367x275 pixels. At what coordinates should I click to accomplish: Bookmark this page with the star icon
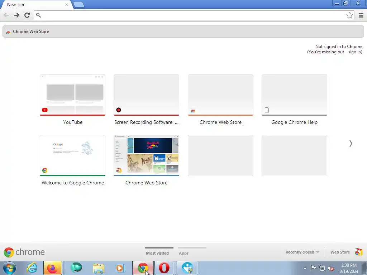349,15
